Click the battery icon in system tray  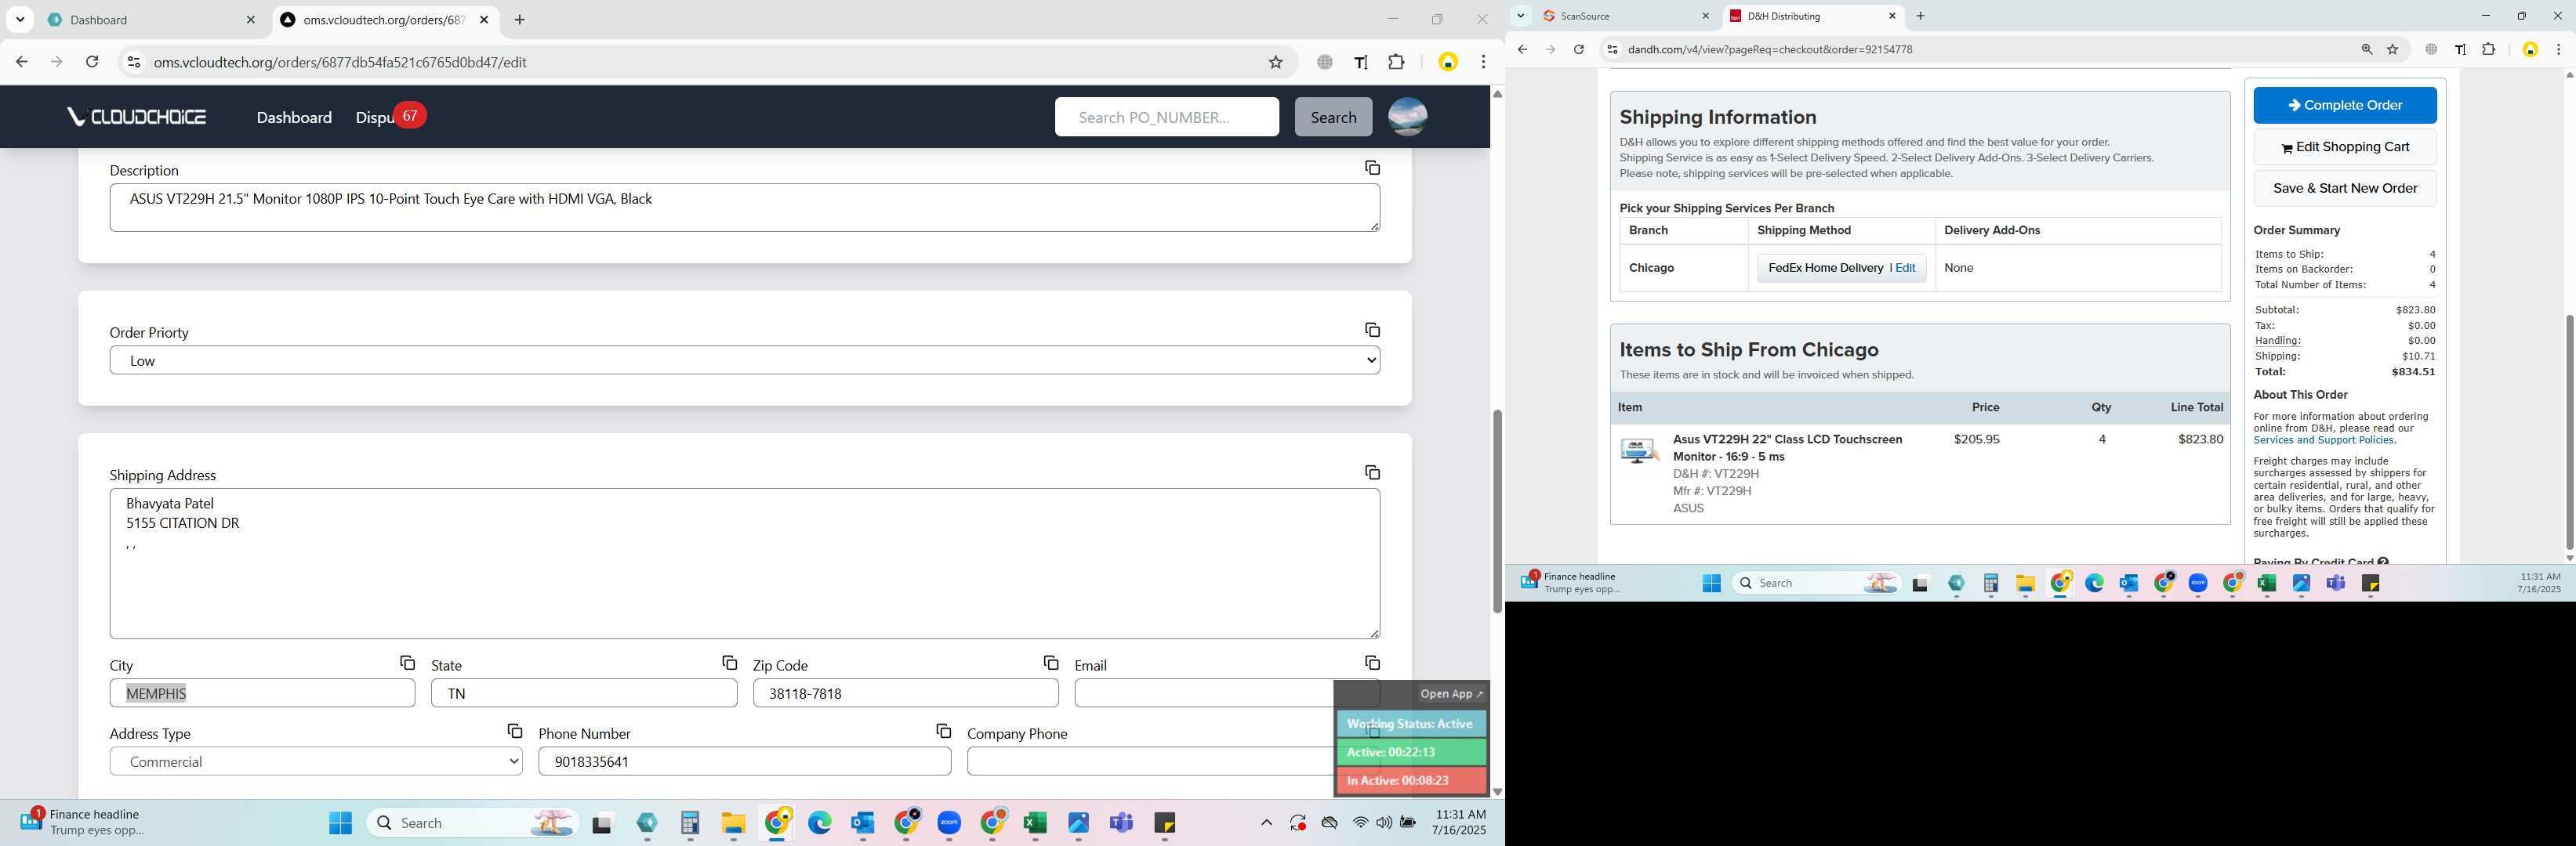[1408, 822]
